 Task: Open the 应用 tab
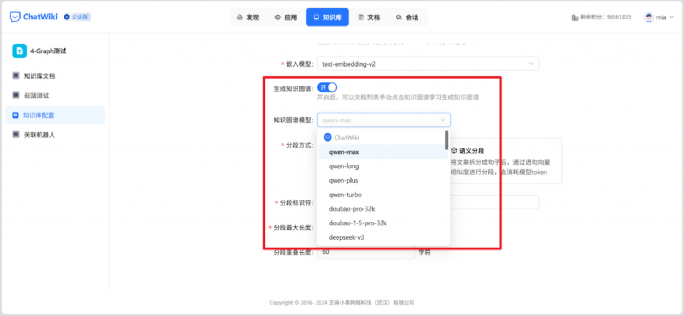[x=286, y=17]
